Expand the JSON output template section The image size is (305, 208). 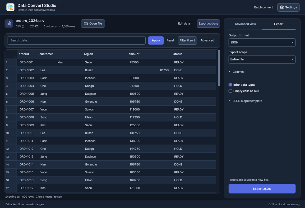coord(246,101)
